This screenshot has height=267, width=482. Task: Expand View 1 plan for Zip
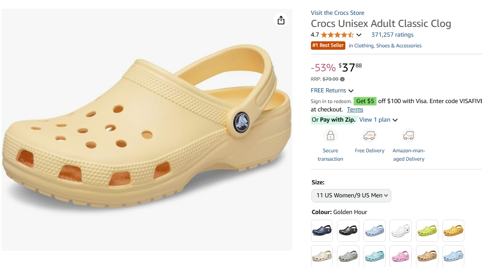378,120
